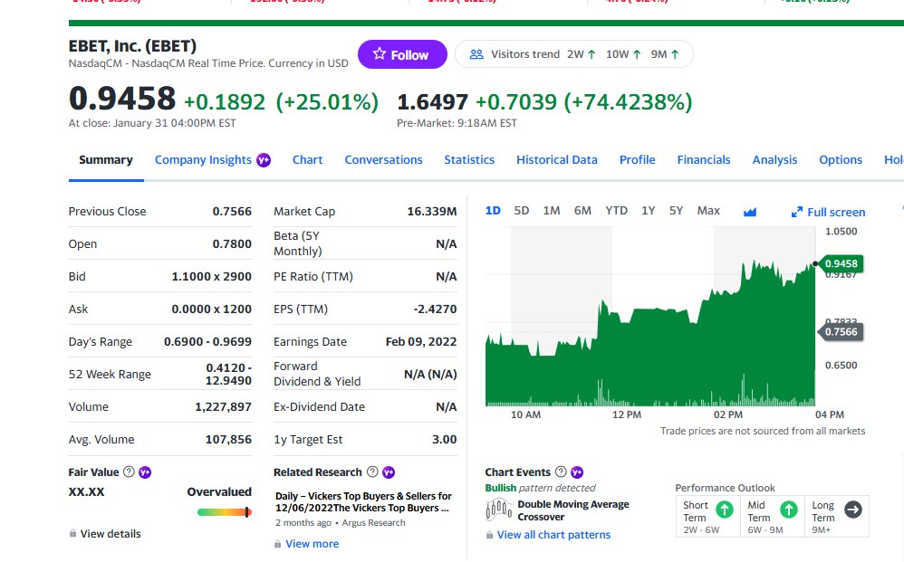Click the Fair Value help question icon
904x562 pixels.
click(130, 472)
